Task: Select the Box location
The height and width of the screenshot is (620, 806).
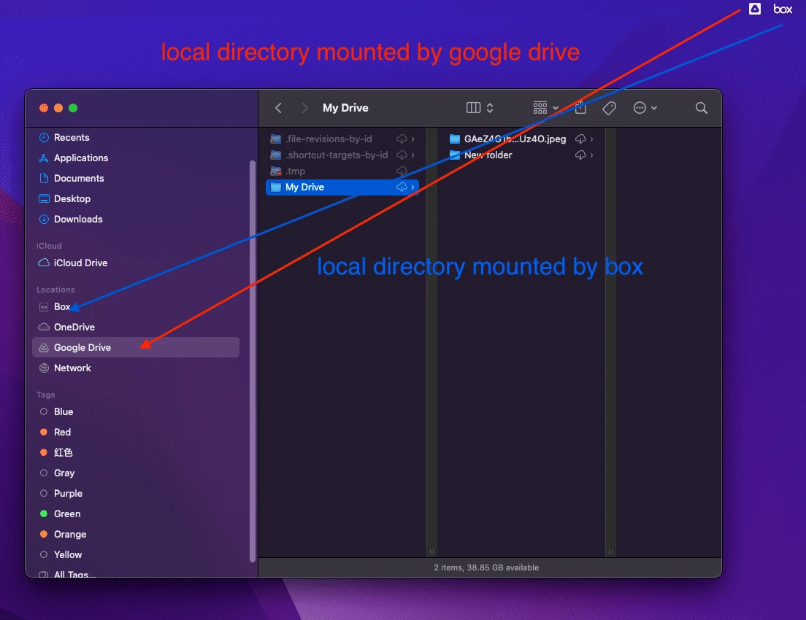Action: tap(137, 306)
